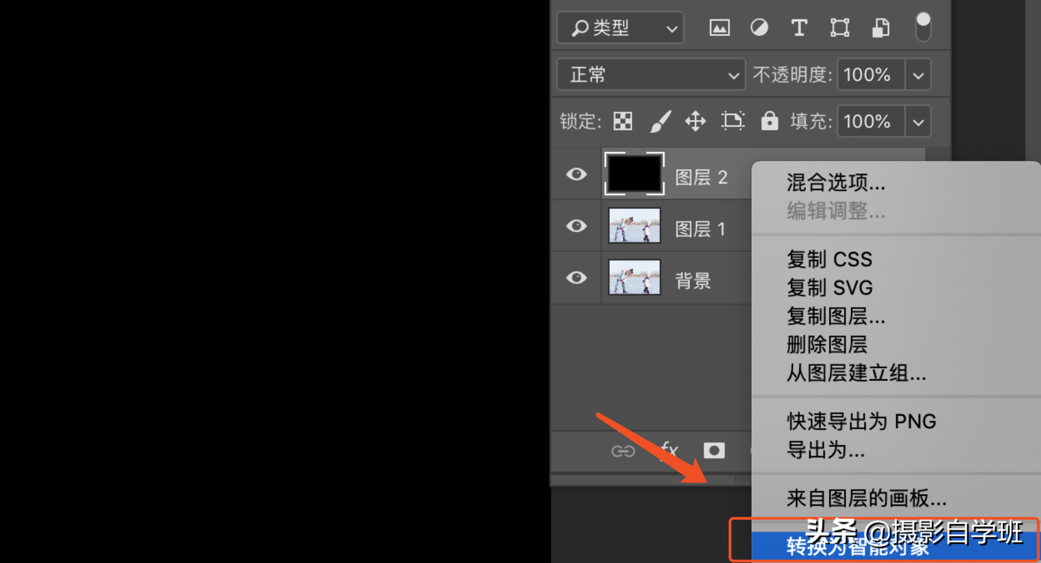Click the add layer mask icon
This screenshot has width=1041, height=563.
point(714,451)
